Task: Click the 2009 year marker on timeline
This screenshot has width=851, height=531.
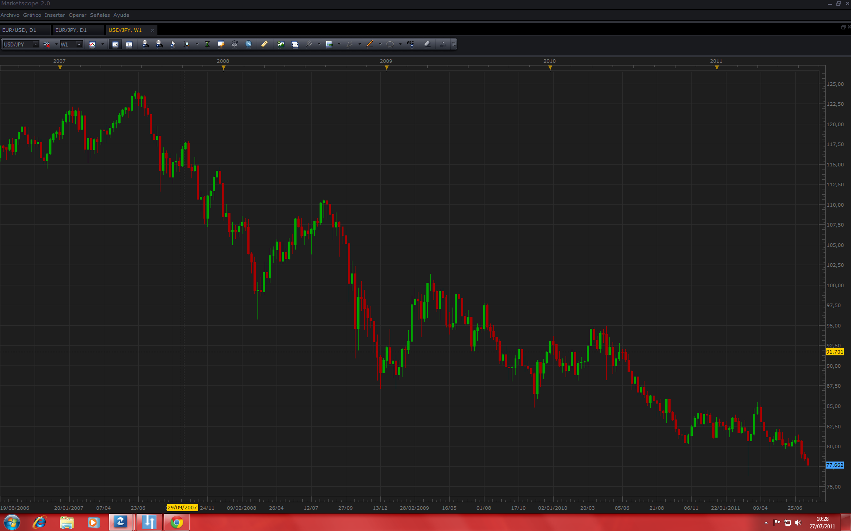Action: pos(386,67)
